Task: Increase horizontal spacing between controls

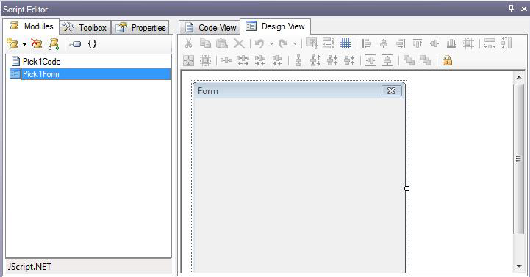Action: (x=243, y=61)
